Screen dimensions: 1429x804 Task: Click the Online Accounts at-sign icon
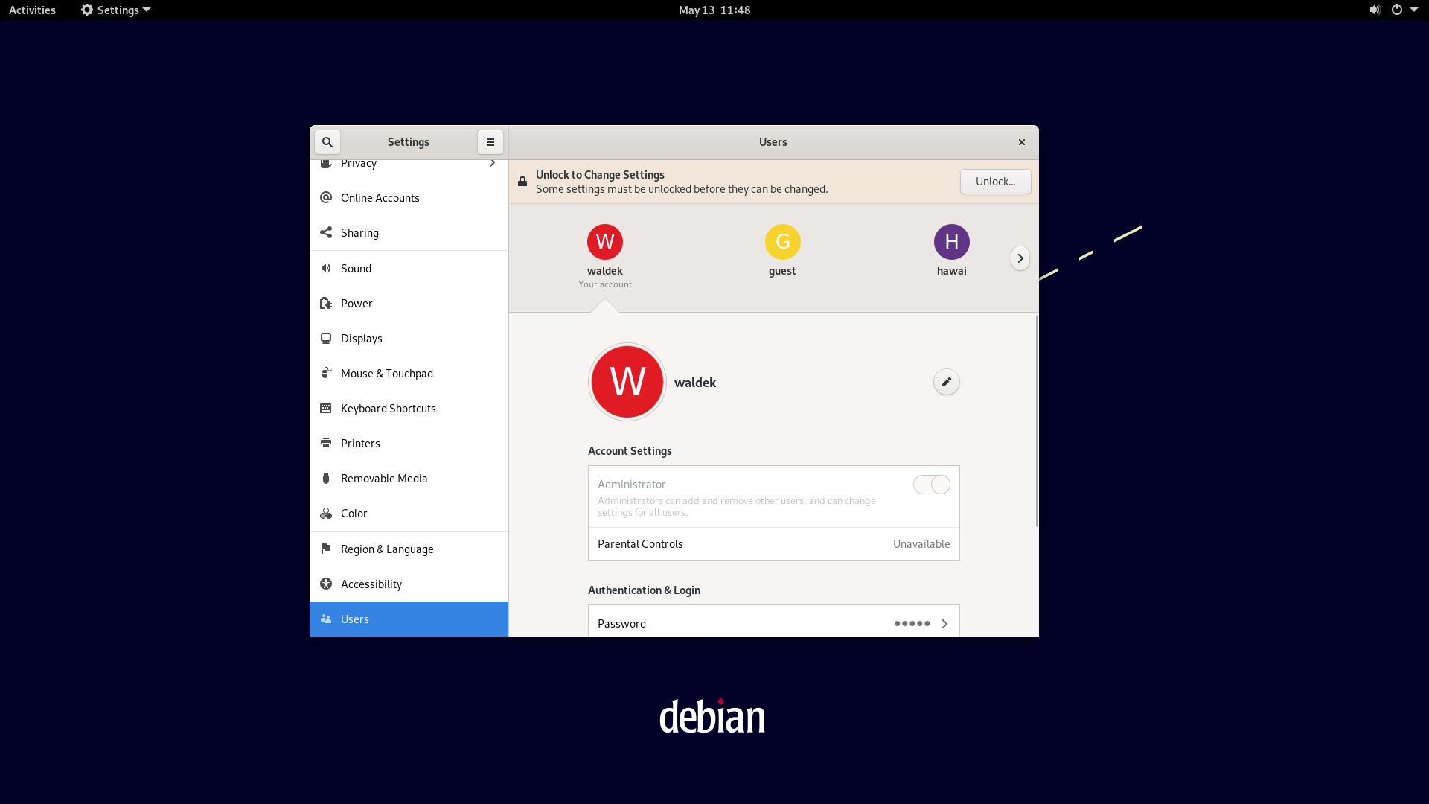pos(326,197)
